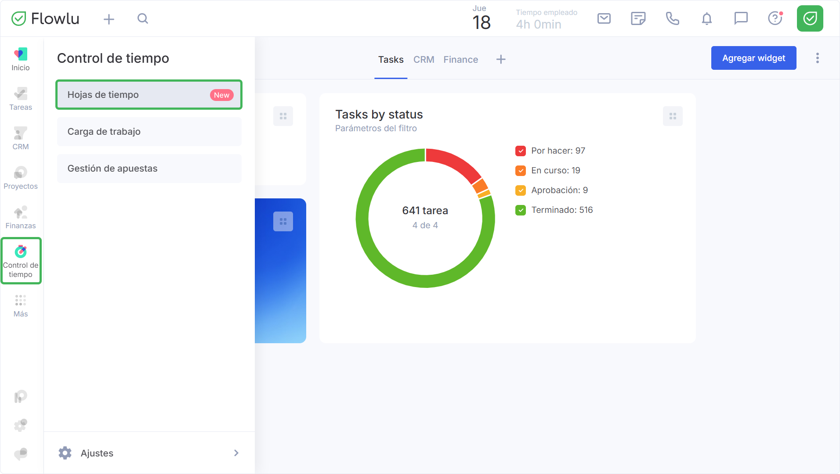Open the notes icon in header
The image size is (840, 474).
click(638, 18)
